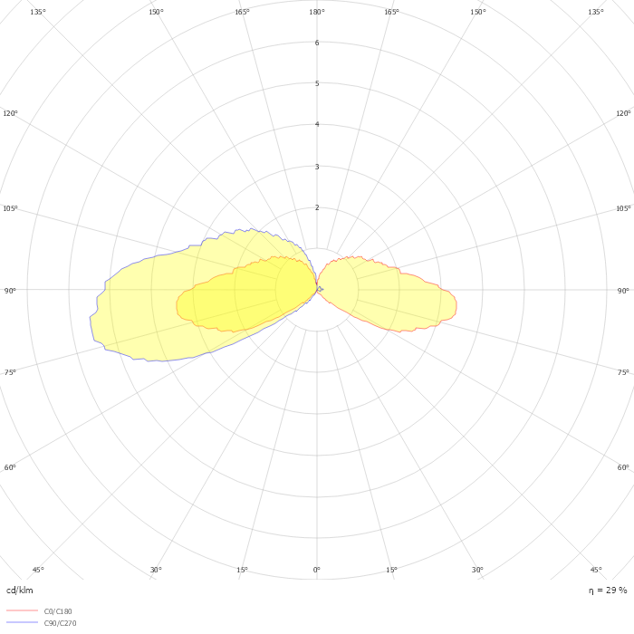
Task: Click the radial scale value 3
Action: point(317,167)
